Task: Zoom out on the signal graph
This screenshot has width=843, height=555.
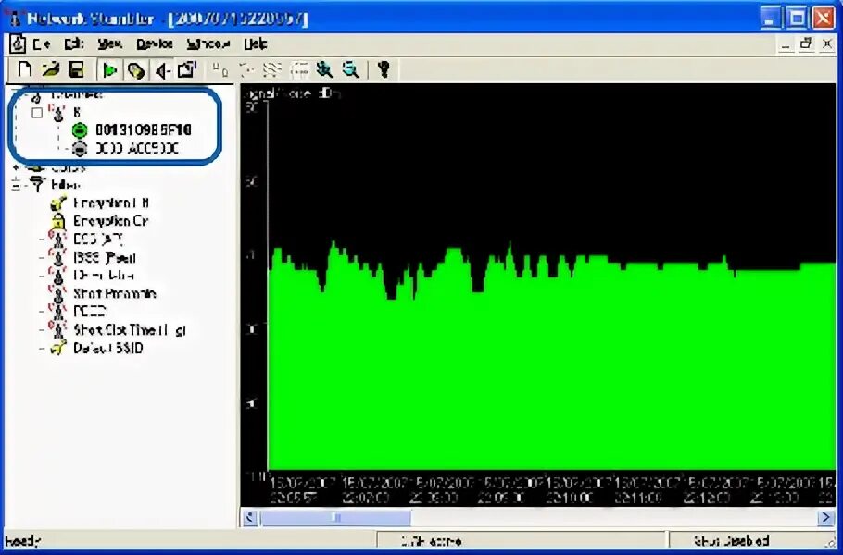Action: pyautogui.click(x=351, y=69)
